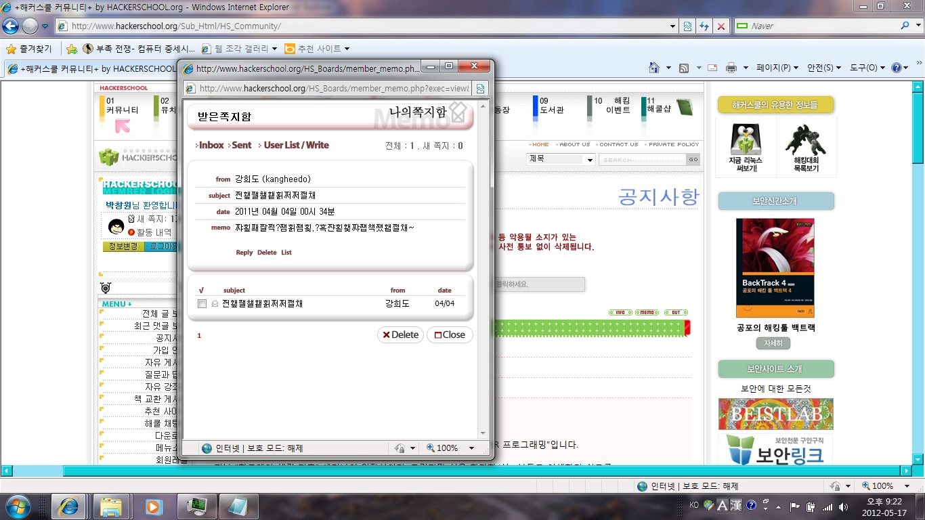Expand the 페이지(P) dropdown menu
Image resolution: width=925 pixels, height=520 pixels.
pos(777,68)
